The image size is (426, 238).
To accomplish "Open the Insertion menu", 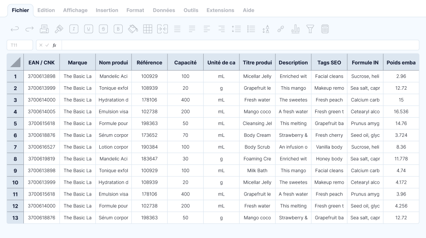I will (107, 10).
